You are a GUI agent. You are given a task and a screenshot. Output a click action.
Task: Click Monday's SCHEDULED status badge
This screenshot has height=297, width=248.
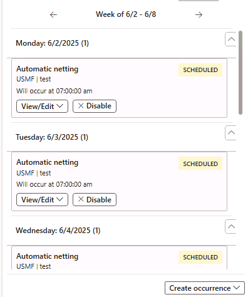coord(200,70)
